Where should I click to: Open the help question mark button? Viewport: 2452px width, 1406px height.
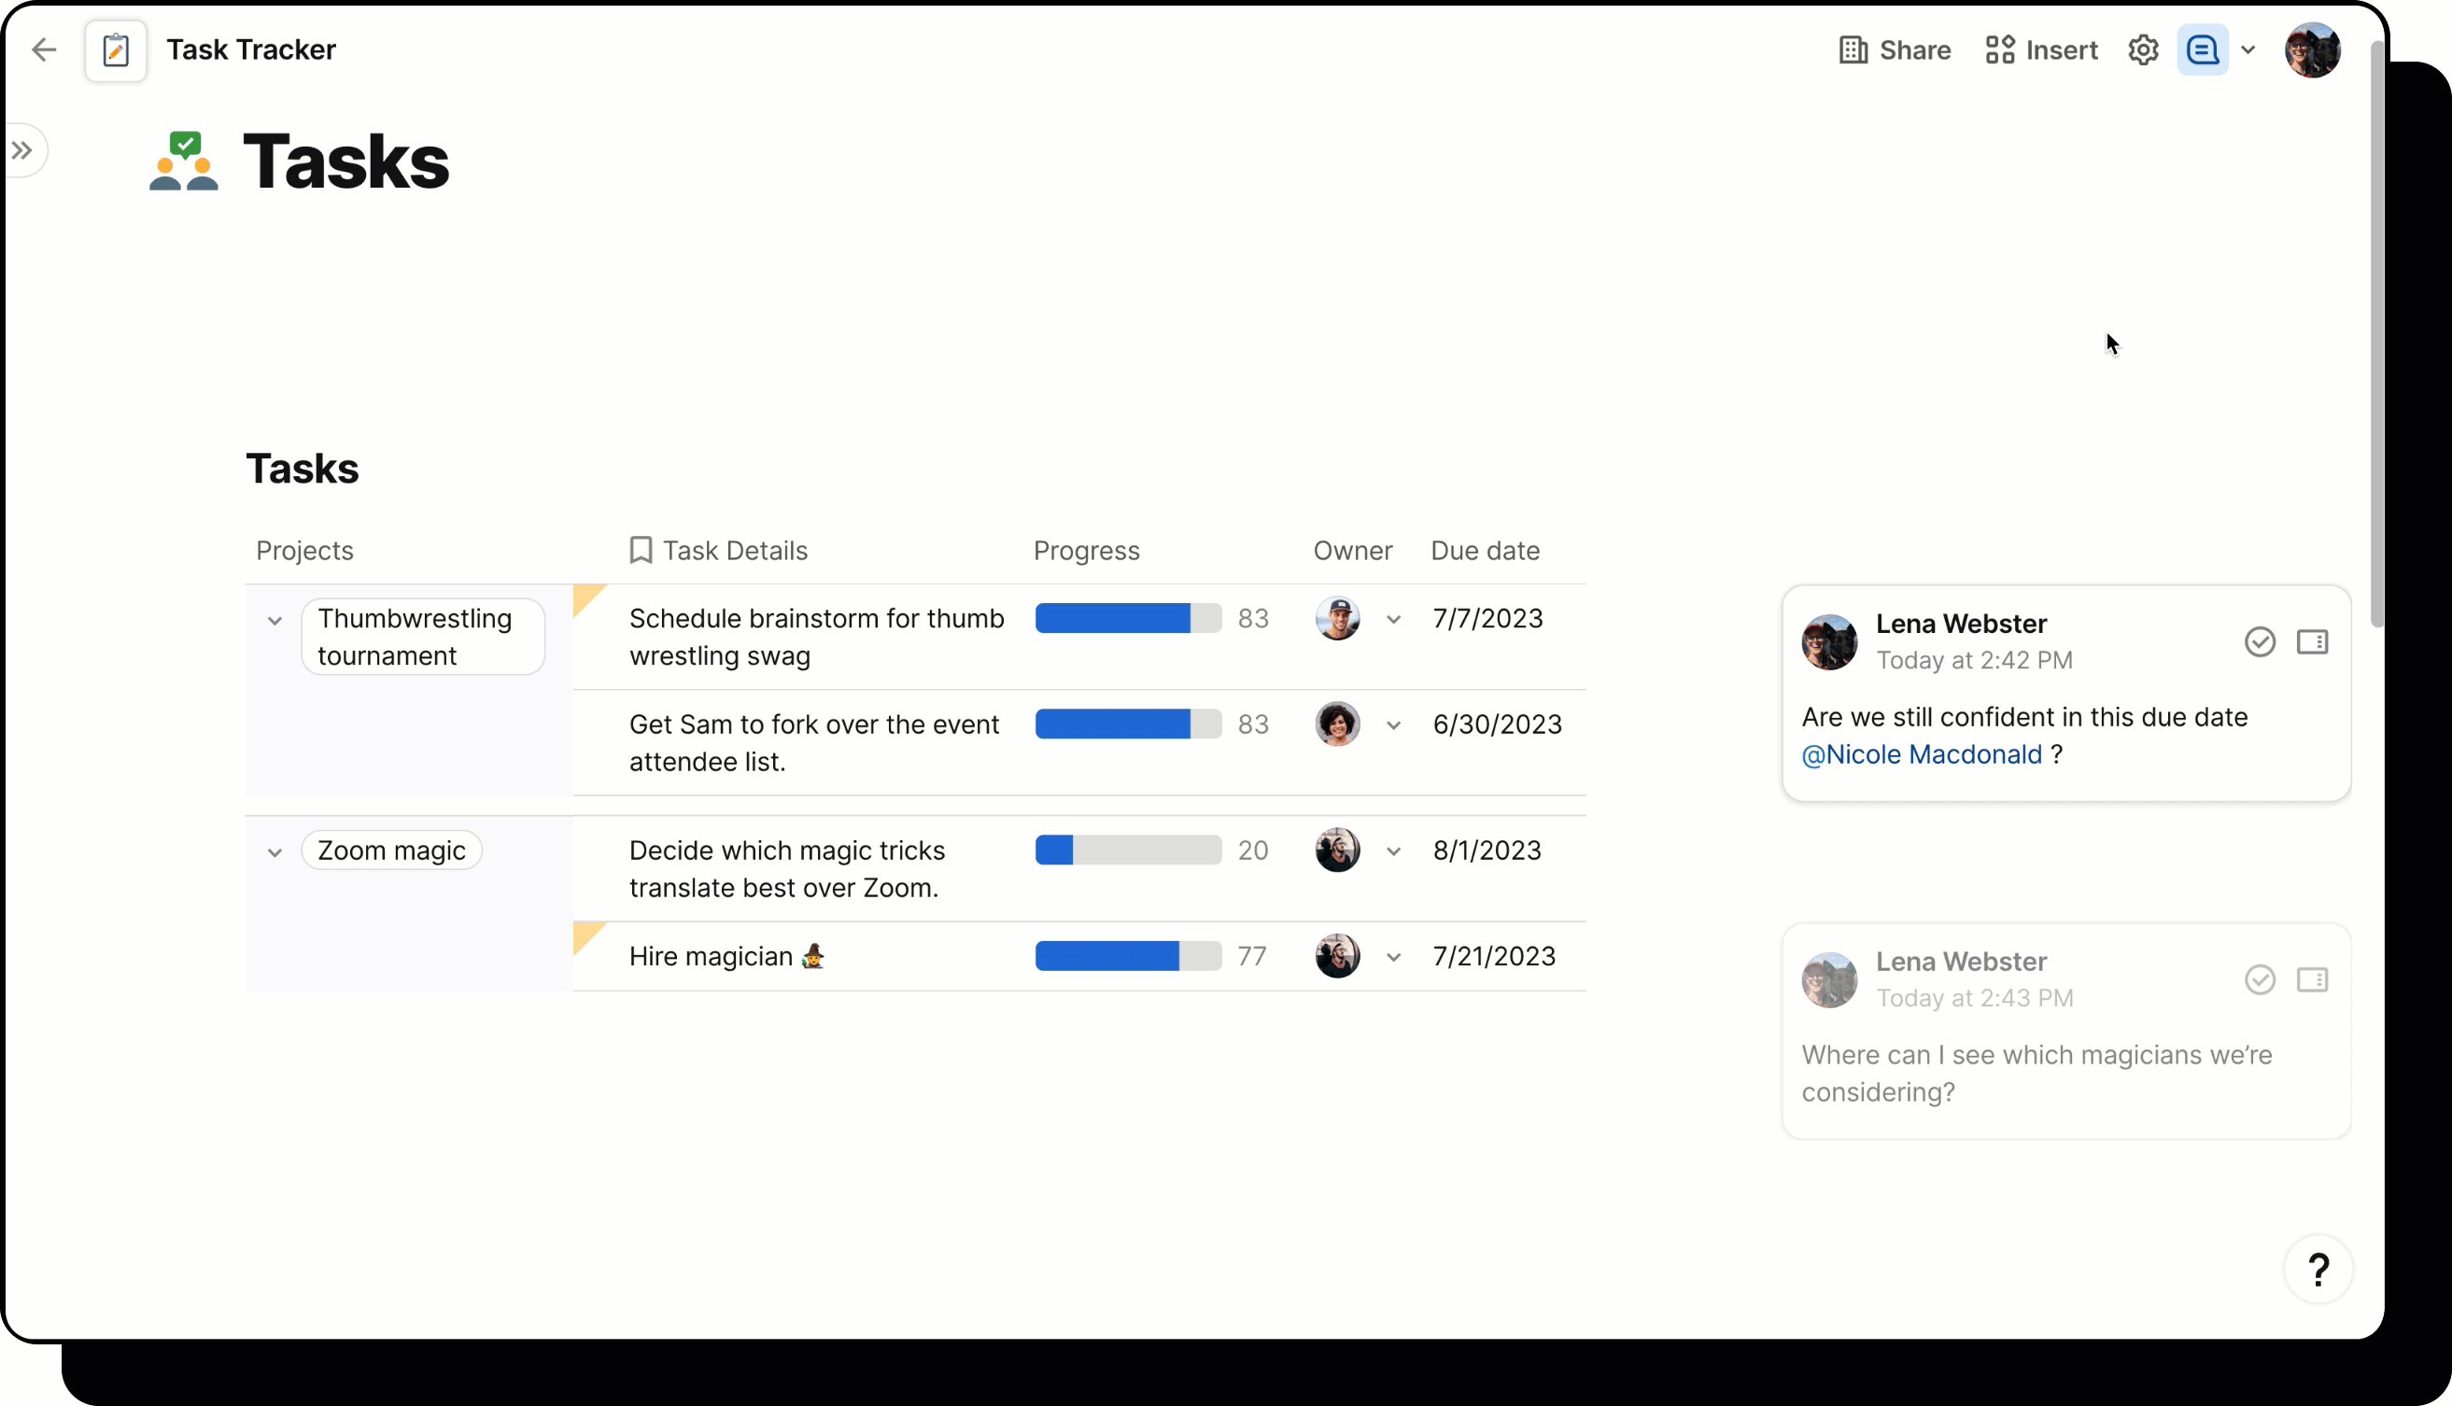point(2318,1268)
